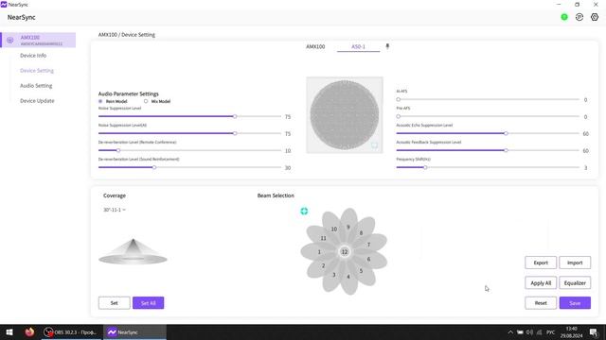This screenshot has width=606, height=340.
Task: Open the Windows Start menu
Action: [x=9, y=331]
